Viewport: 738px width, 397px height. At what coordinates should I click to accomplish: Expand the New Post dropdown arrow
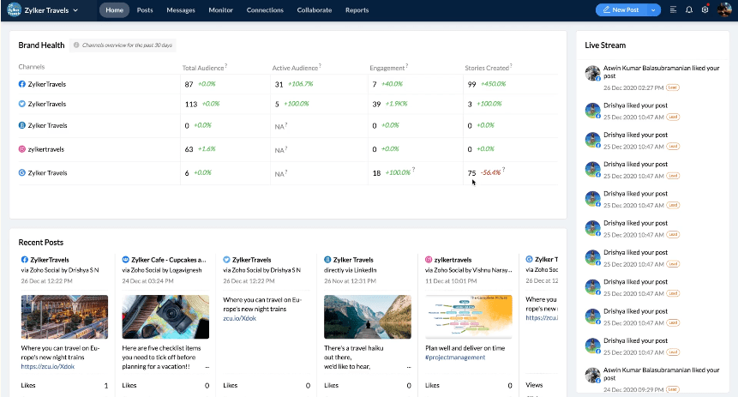[654, 10]
